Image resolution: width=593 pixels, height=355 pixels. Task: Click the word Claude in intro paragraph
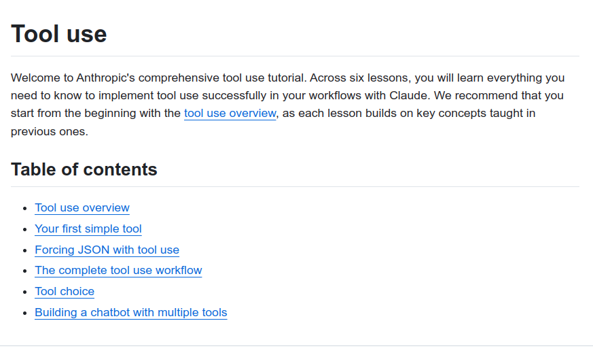pyautogui.click(x=408, y=95)
